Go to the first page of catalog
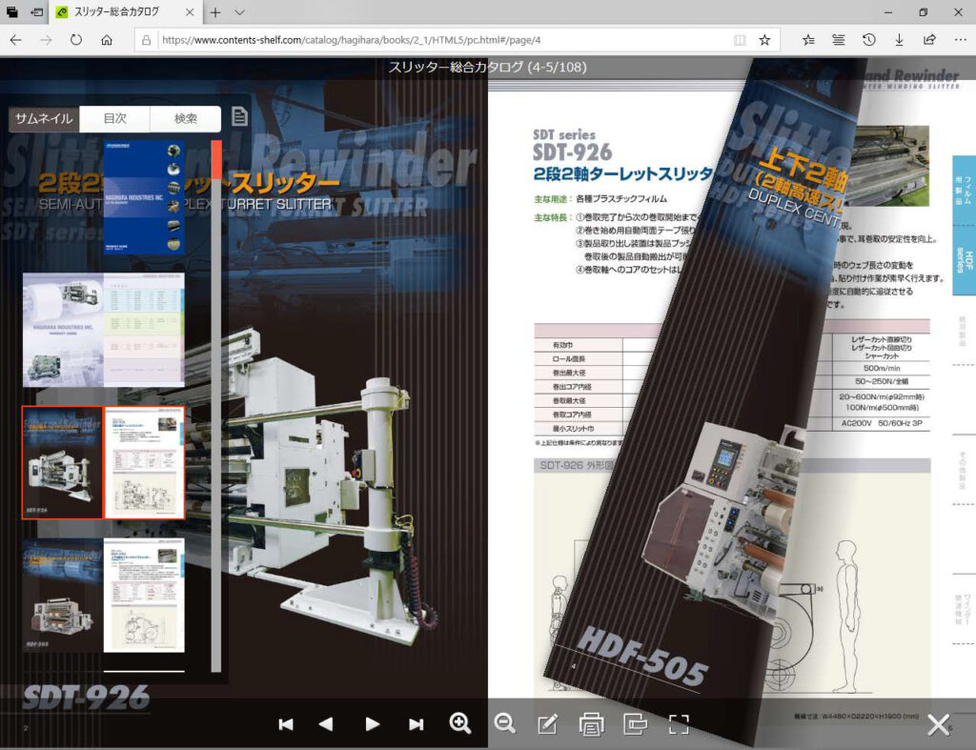976x750 pixels. [x=286, y=724]
